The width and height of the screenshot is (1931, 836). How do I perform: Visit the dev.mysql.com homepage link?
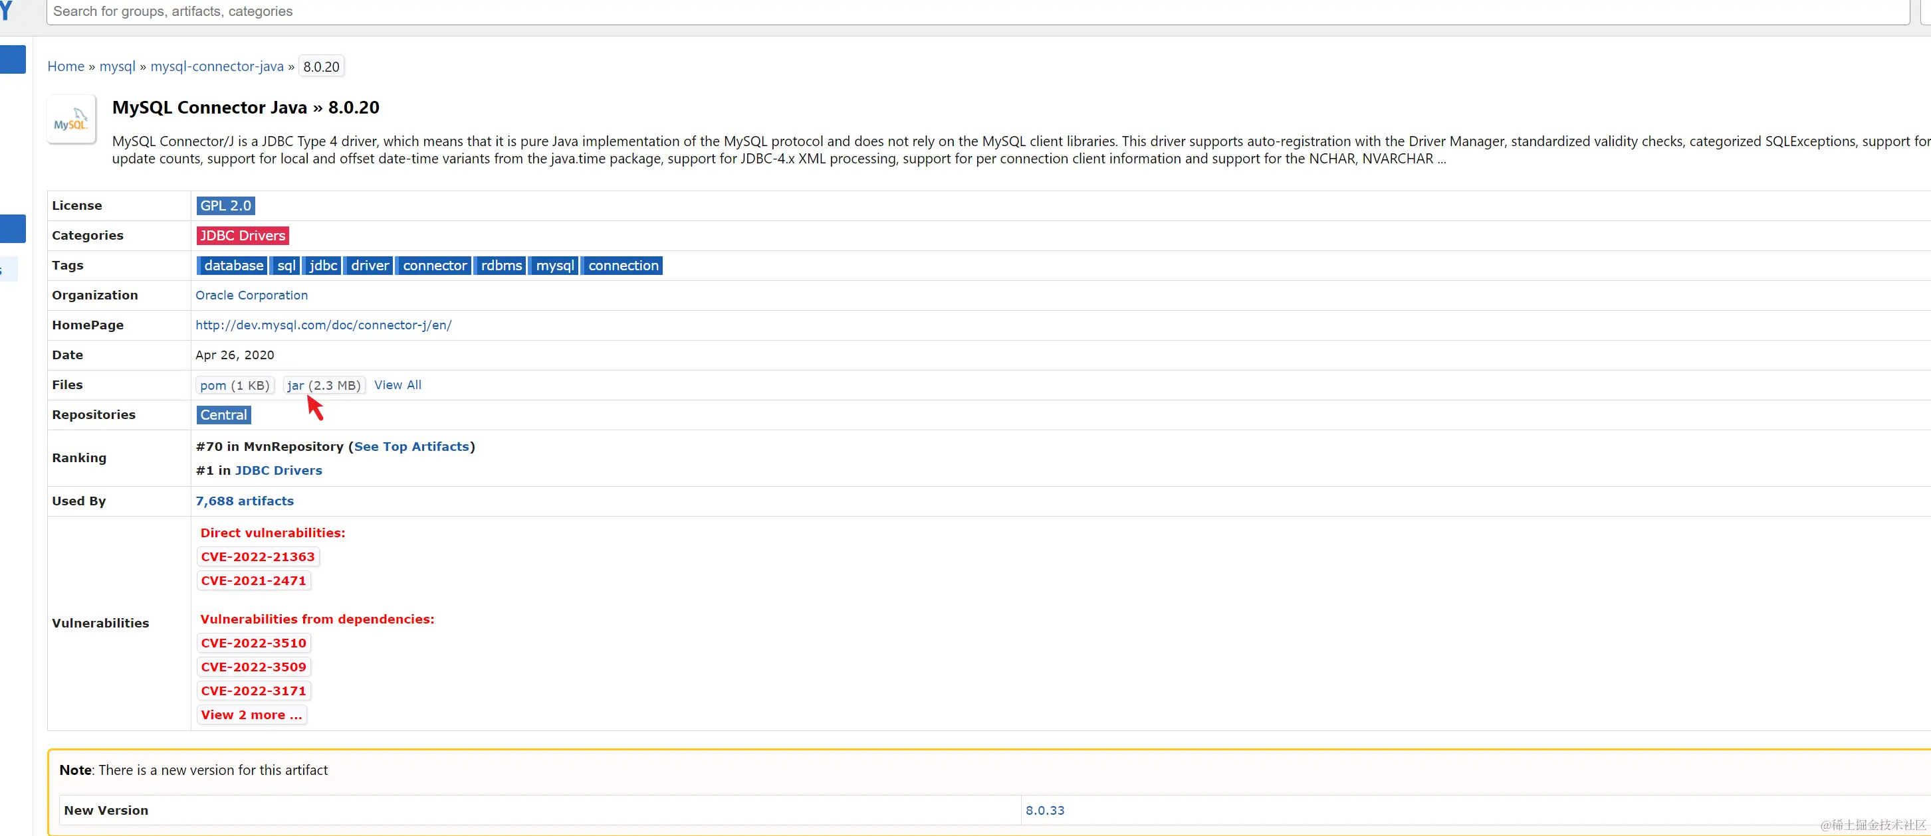324,326
